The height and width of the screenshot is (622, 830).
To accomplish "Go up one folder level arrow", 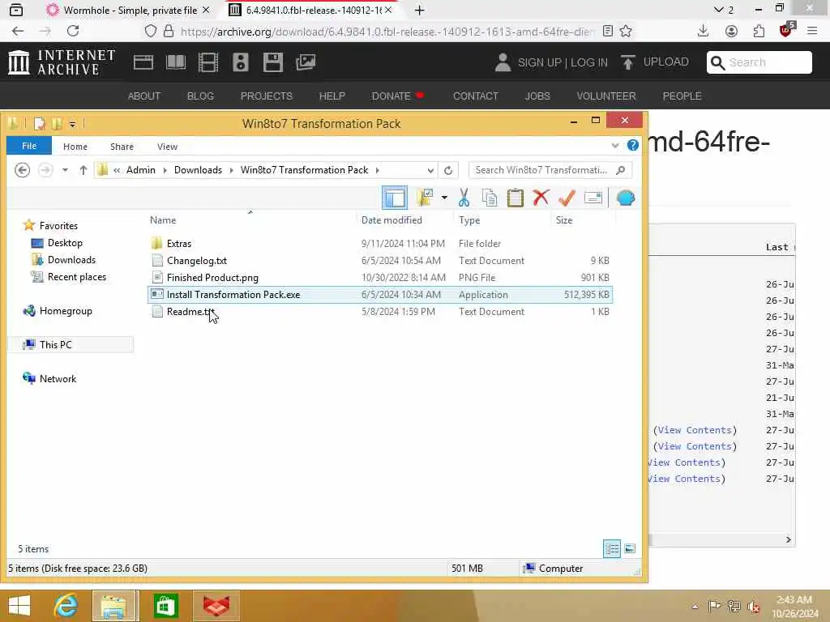I will tap(83, 170).
